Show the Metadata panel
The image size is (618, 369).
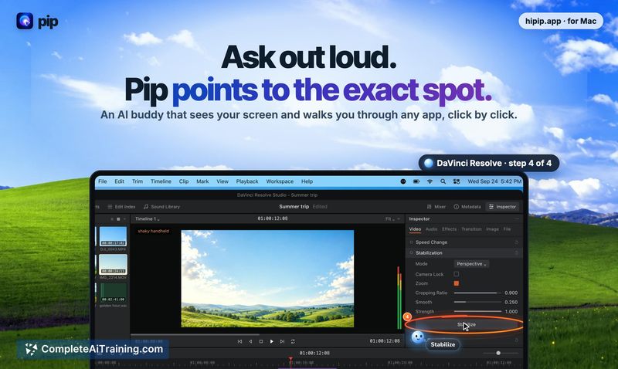coord(467,207)
